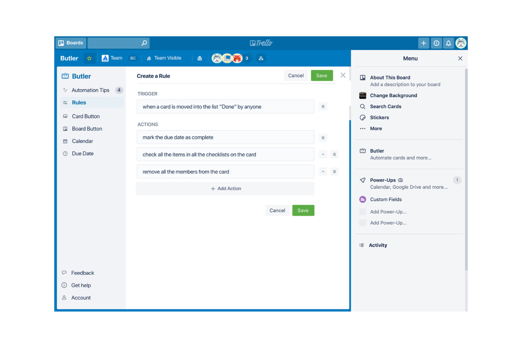Star the Butler board

[89, 58]
